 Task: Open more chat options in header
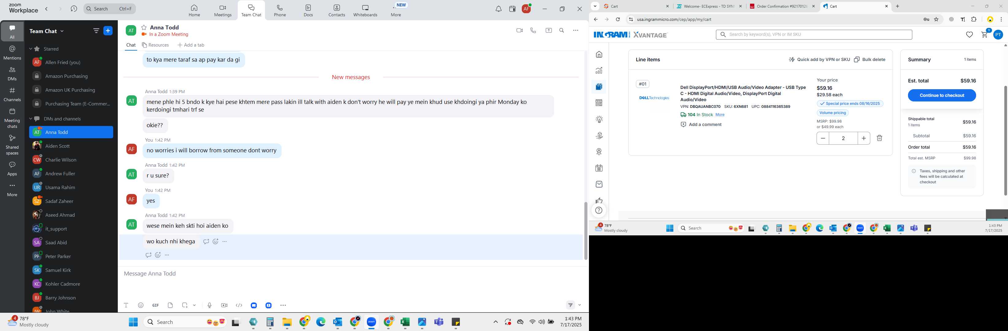click(575, 30)
